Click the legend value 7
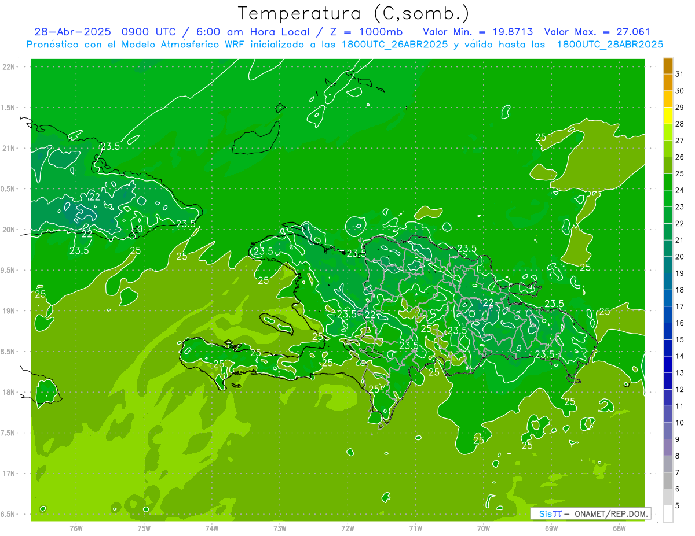The width and height of the screenshot is (695, 536). pos(677,472)
